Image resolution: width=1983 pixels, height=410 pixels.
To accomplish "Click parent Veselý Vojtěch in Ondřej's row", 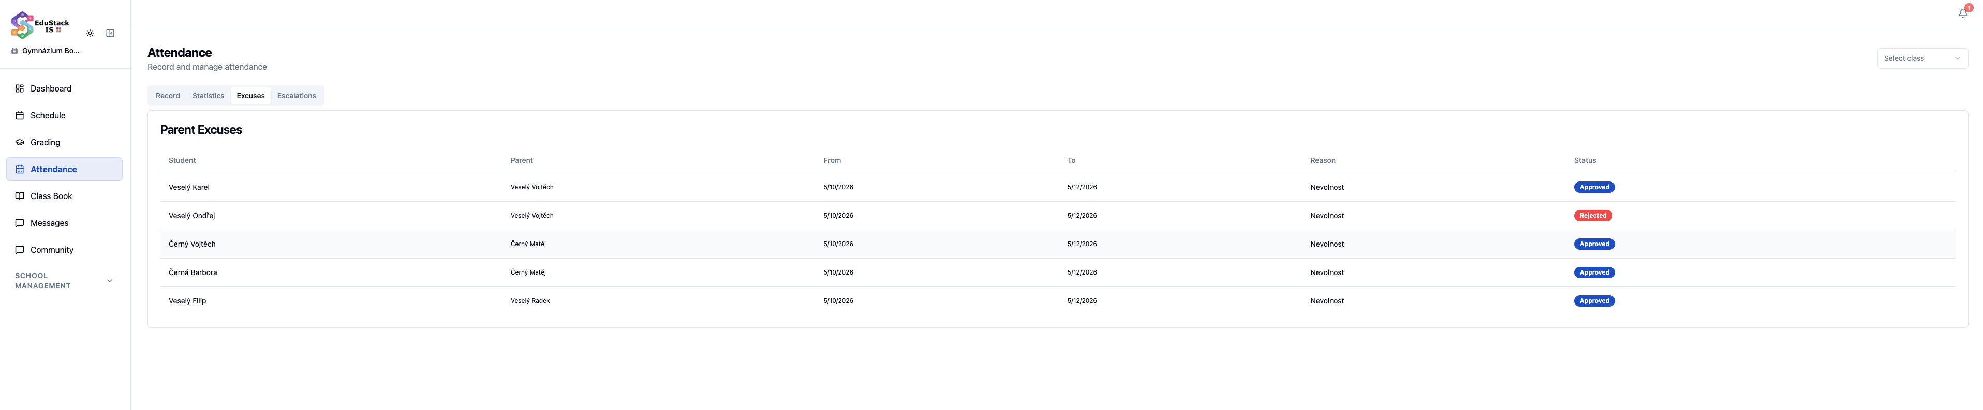I will (x=532, y=216).
